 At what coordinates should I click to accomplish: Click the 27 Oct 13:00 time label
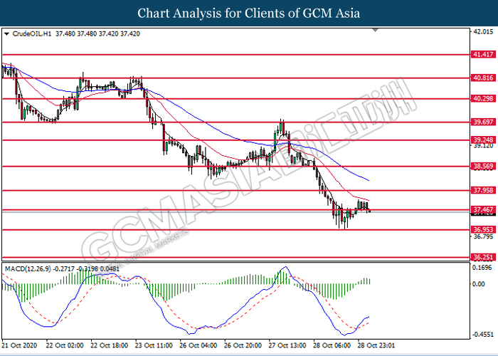[x=287, y=345]
